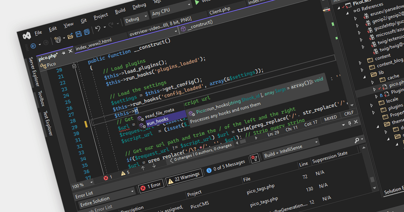Open the View menu
404x212 pixels.
tap(69, 24)
